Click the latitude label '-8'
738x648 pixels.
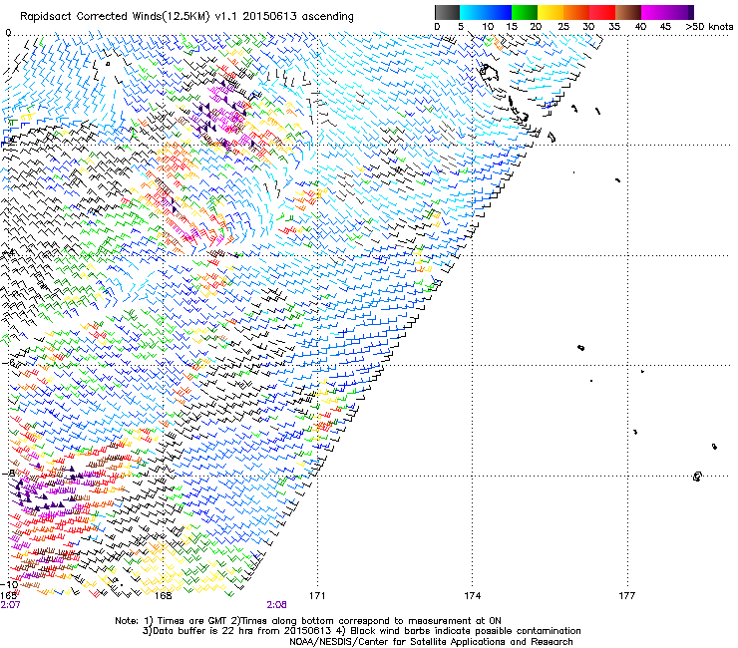8,473
